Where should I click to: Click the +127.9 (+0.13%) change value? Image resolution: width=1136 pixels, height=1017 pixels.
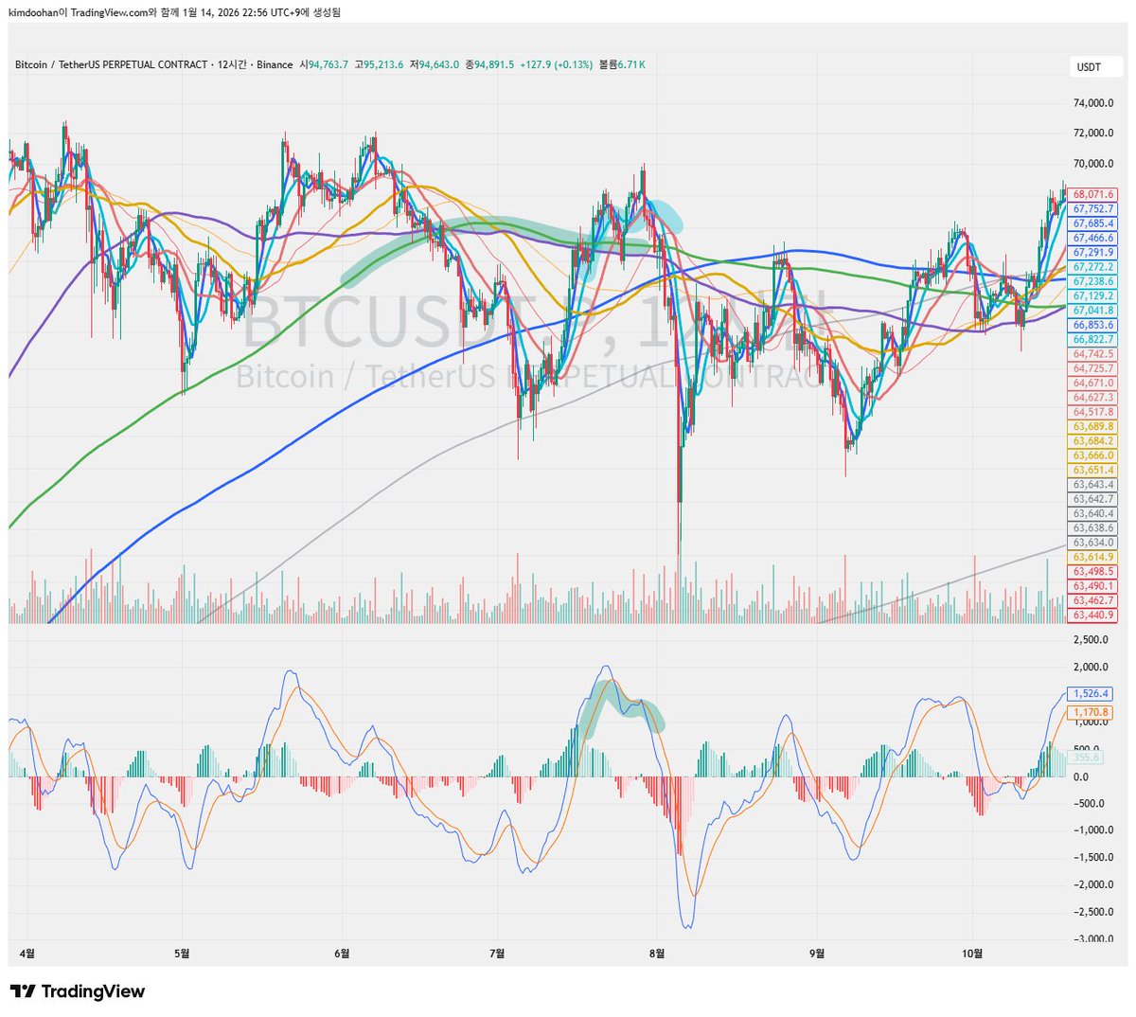click(x=557, y=64)
